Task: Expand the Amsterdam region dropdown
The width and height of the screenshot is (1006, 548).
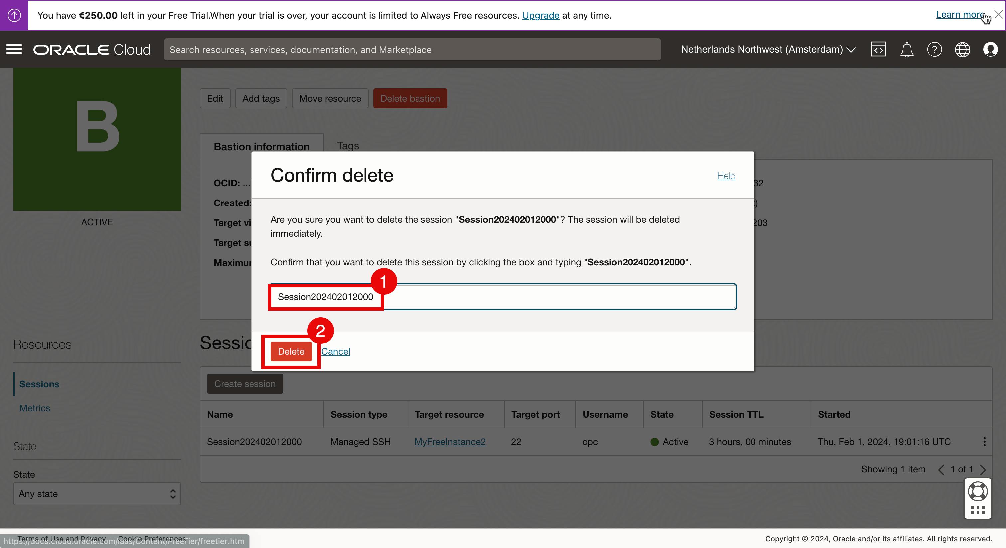Action: tap(768, 50)
